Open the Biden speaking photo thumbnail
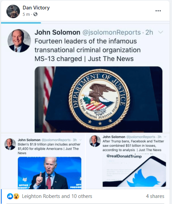This screenshot has width=172, height=204. (50, 173)
